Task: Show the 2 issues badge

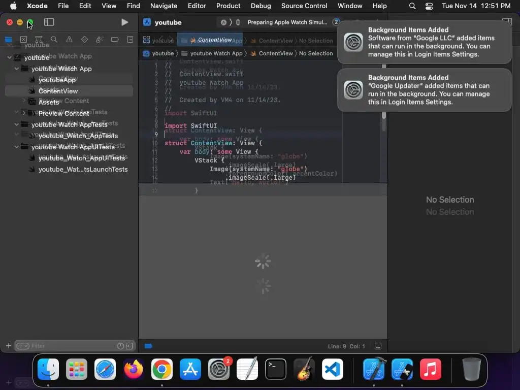Action: click(336, 22)
